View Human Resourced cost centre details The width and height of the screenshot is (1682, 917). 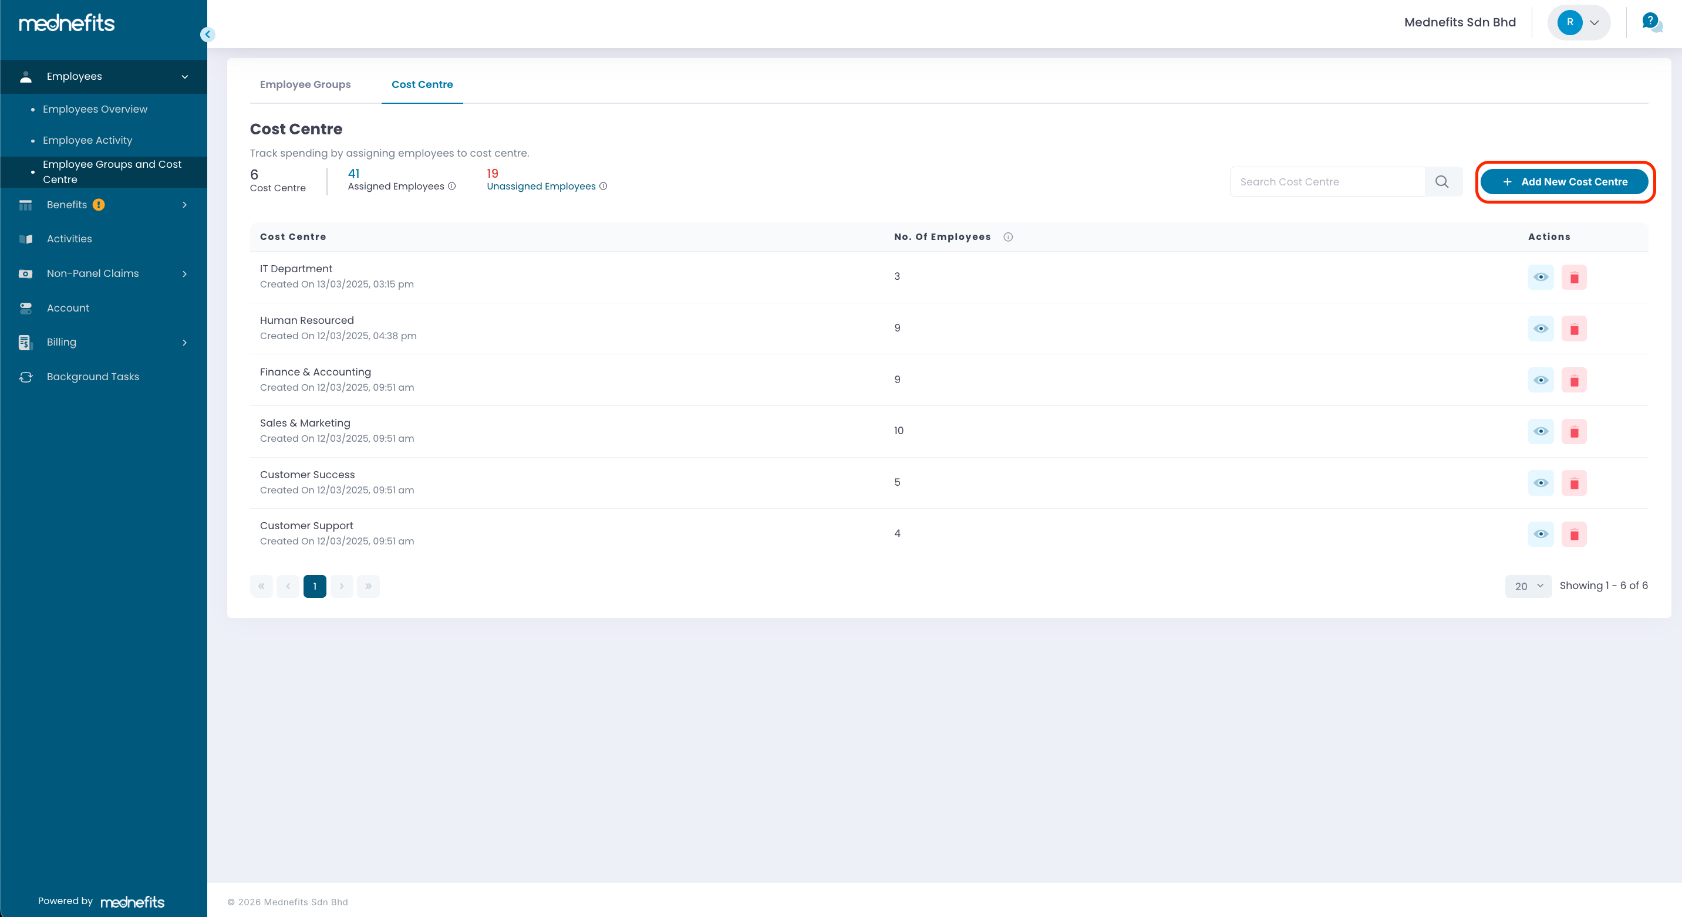(1541, 329)
